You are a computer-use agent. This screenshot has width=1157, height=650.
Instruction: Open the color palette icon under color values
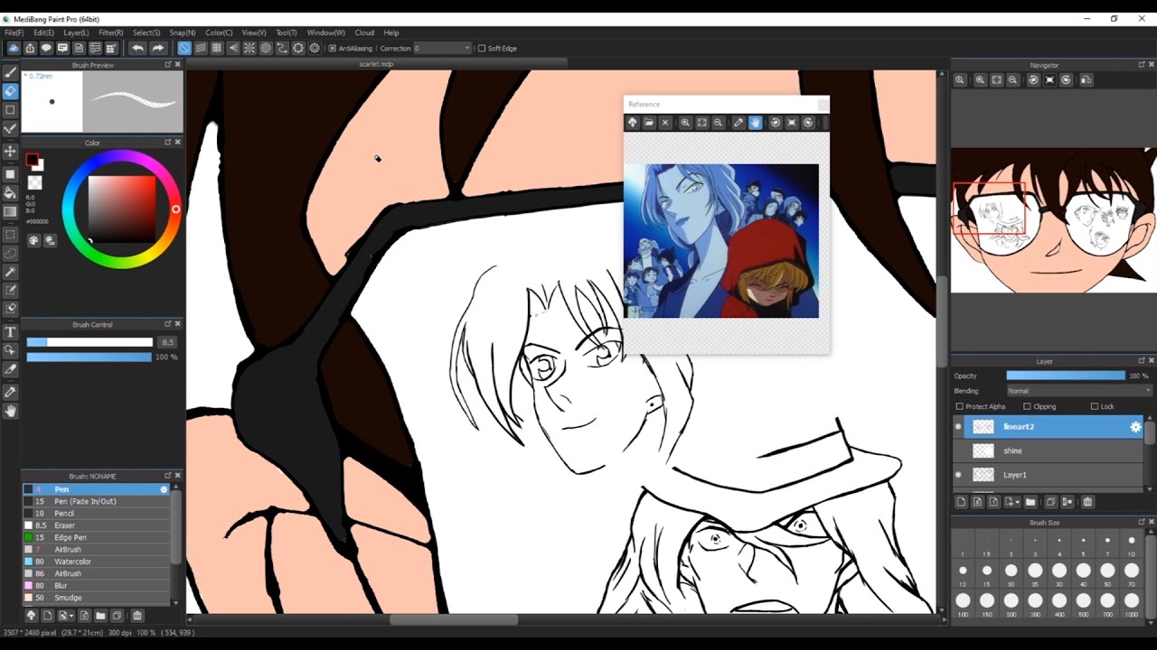[34, 240]
